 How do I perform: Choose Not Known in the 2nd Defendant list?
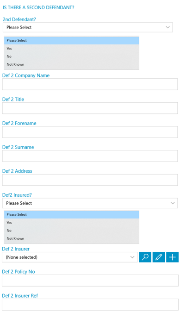pyautogui.click(x=72, y=64)
